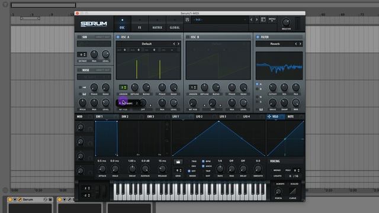Select the LFO 4 tab
379x213 pixels.
(x=246, y=117)
